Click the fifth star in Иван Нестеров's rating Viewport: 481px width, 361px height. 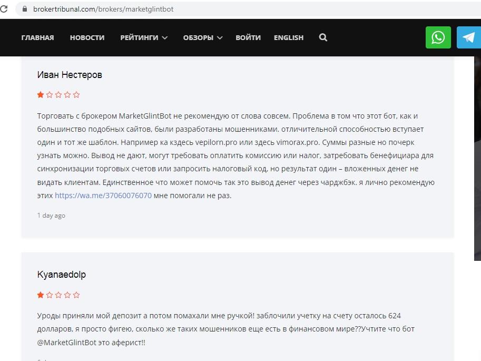(76, 95)
